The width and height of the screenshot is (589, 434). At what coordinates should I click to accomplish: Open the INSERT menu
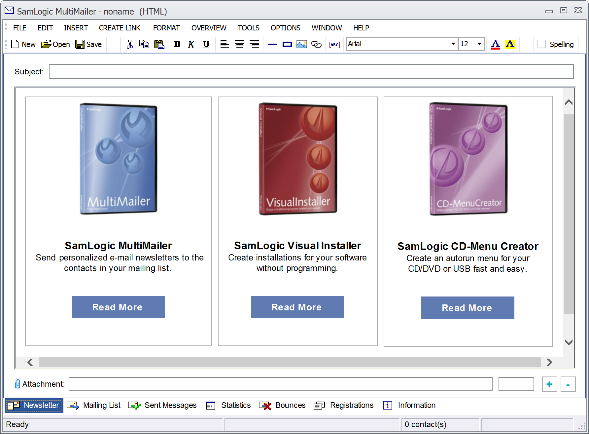(76, 28)
